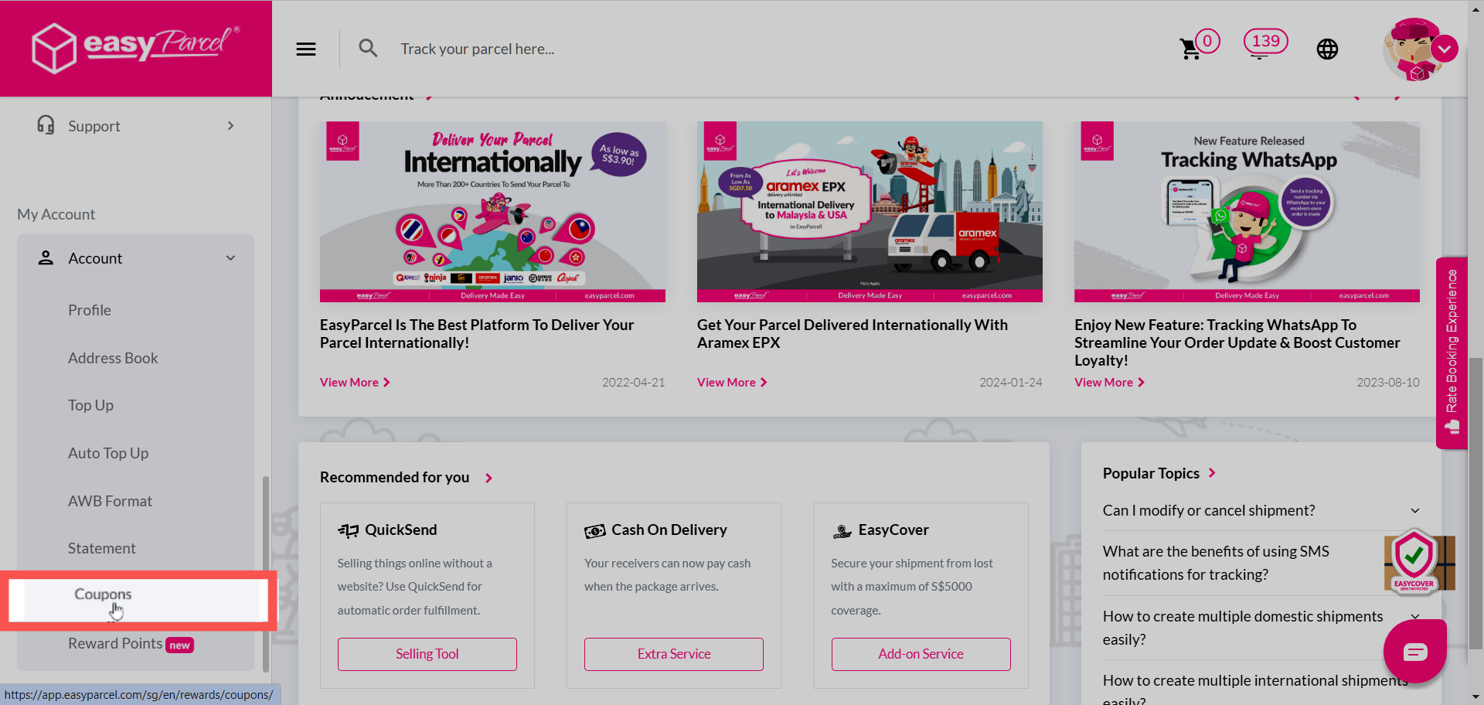Click the EasyParcel logo
The width and height of the screenshot is (1484, 705).
coord(136,48)
